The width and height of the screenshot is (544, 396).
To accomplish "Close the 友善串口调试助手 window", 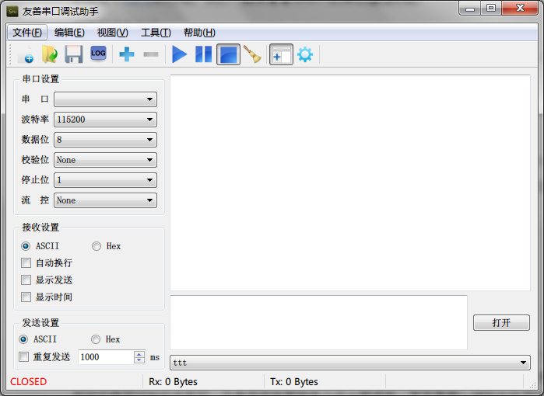I will [520, 9].
